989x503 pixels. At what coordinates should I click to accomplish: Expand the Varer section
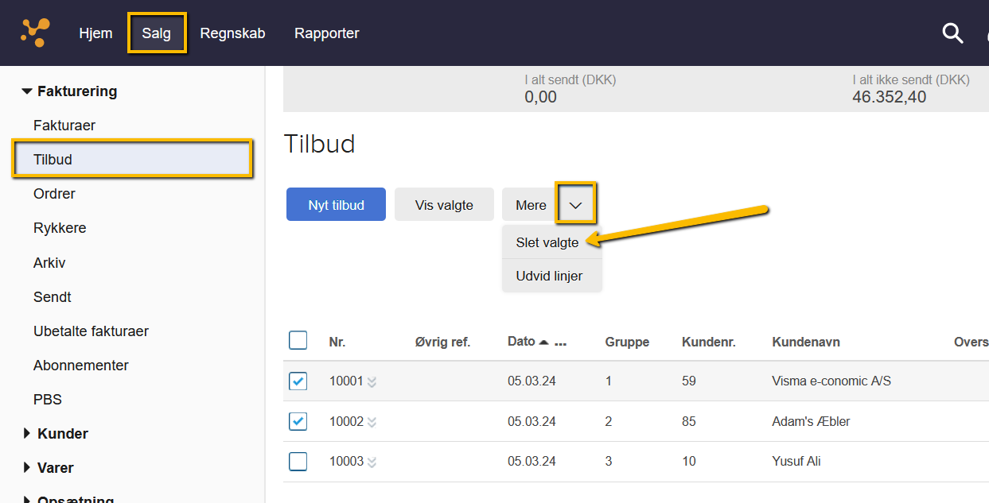click(x=27, y=468)
